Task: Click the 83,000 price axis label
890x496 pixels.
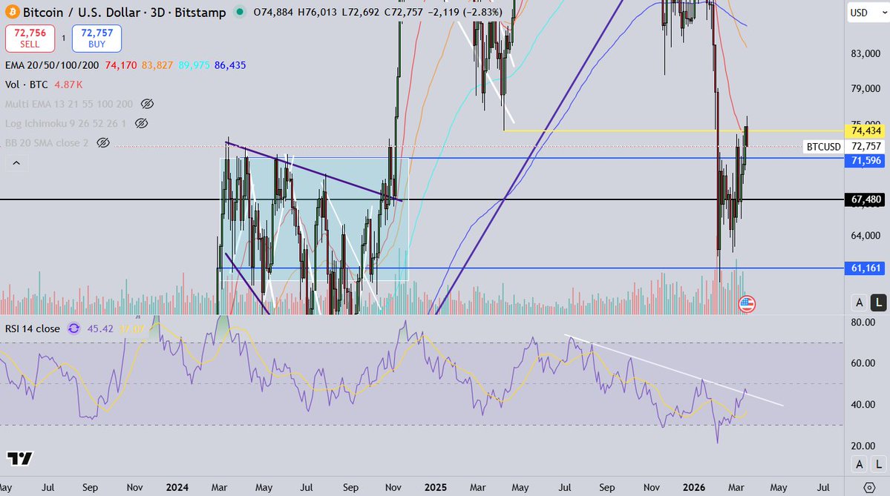Action: coord(866,54)
